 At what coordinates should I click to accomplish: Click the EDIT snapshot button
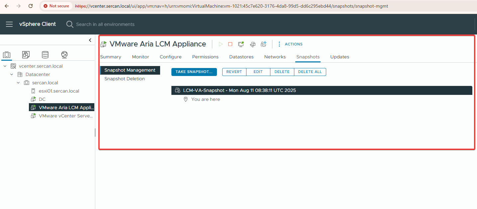(258, 72)
